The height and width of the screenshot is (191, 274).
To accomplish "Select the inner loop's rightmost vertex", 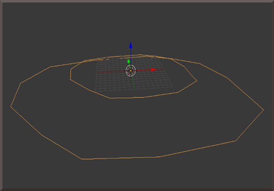I will [x=197, y=81].
